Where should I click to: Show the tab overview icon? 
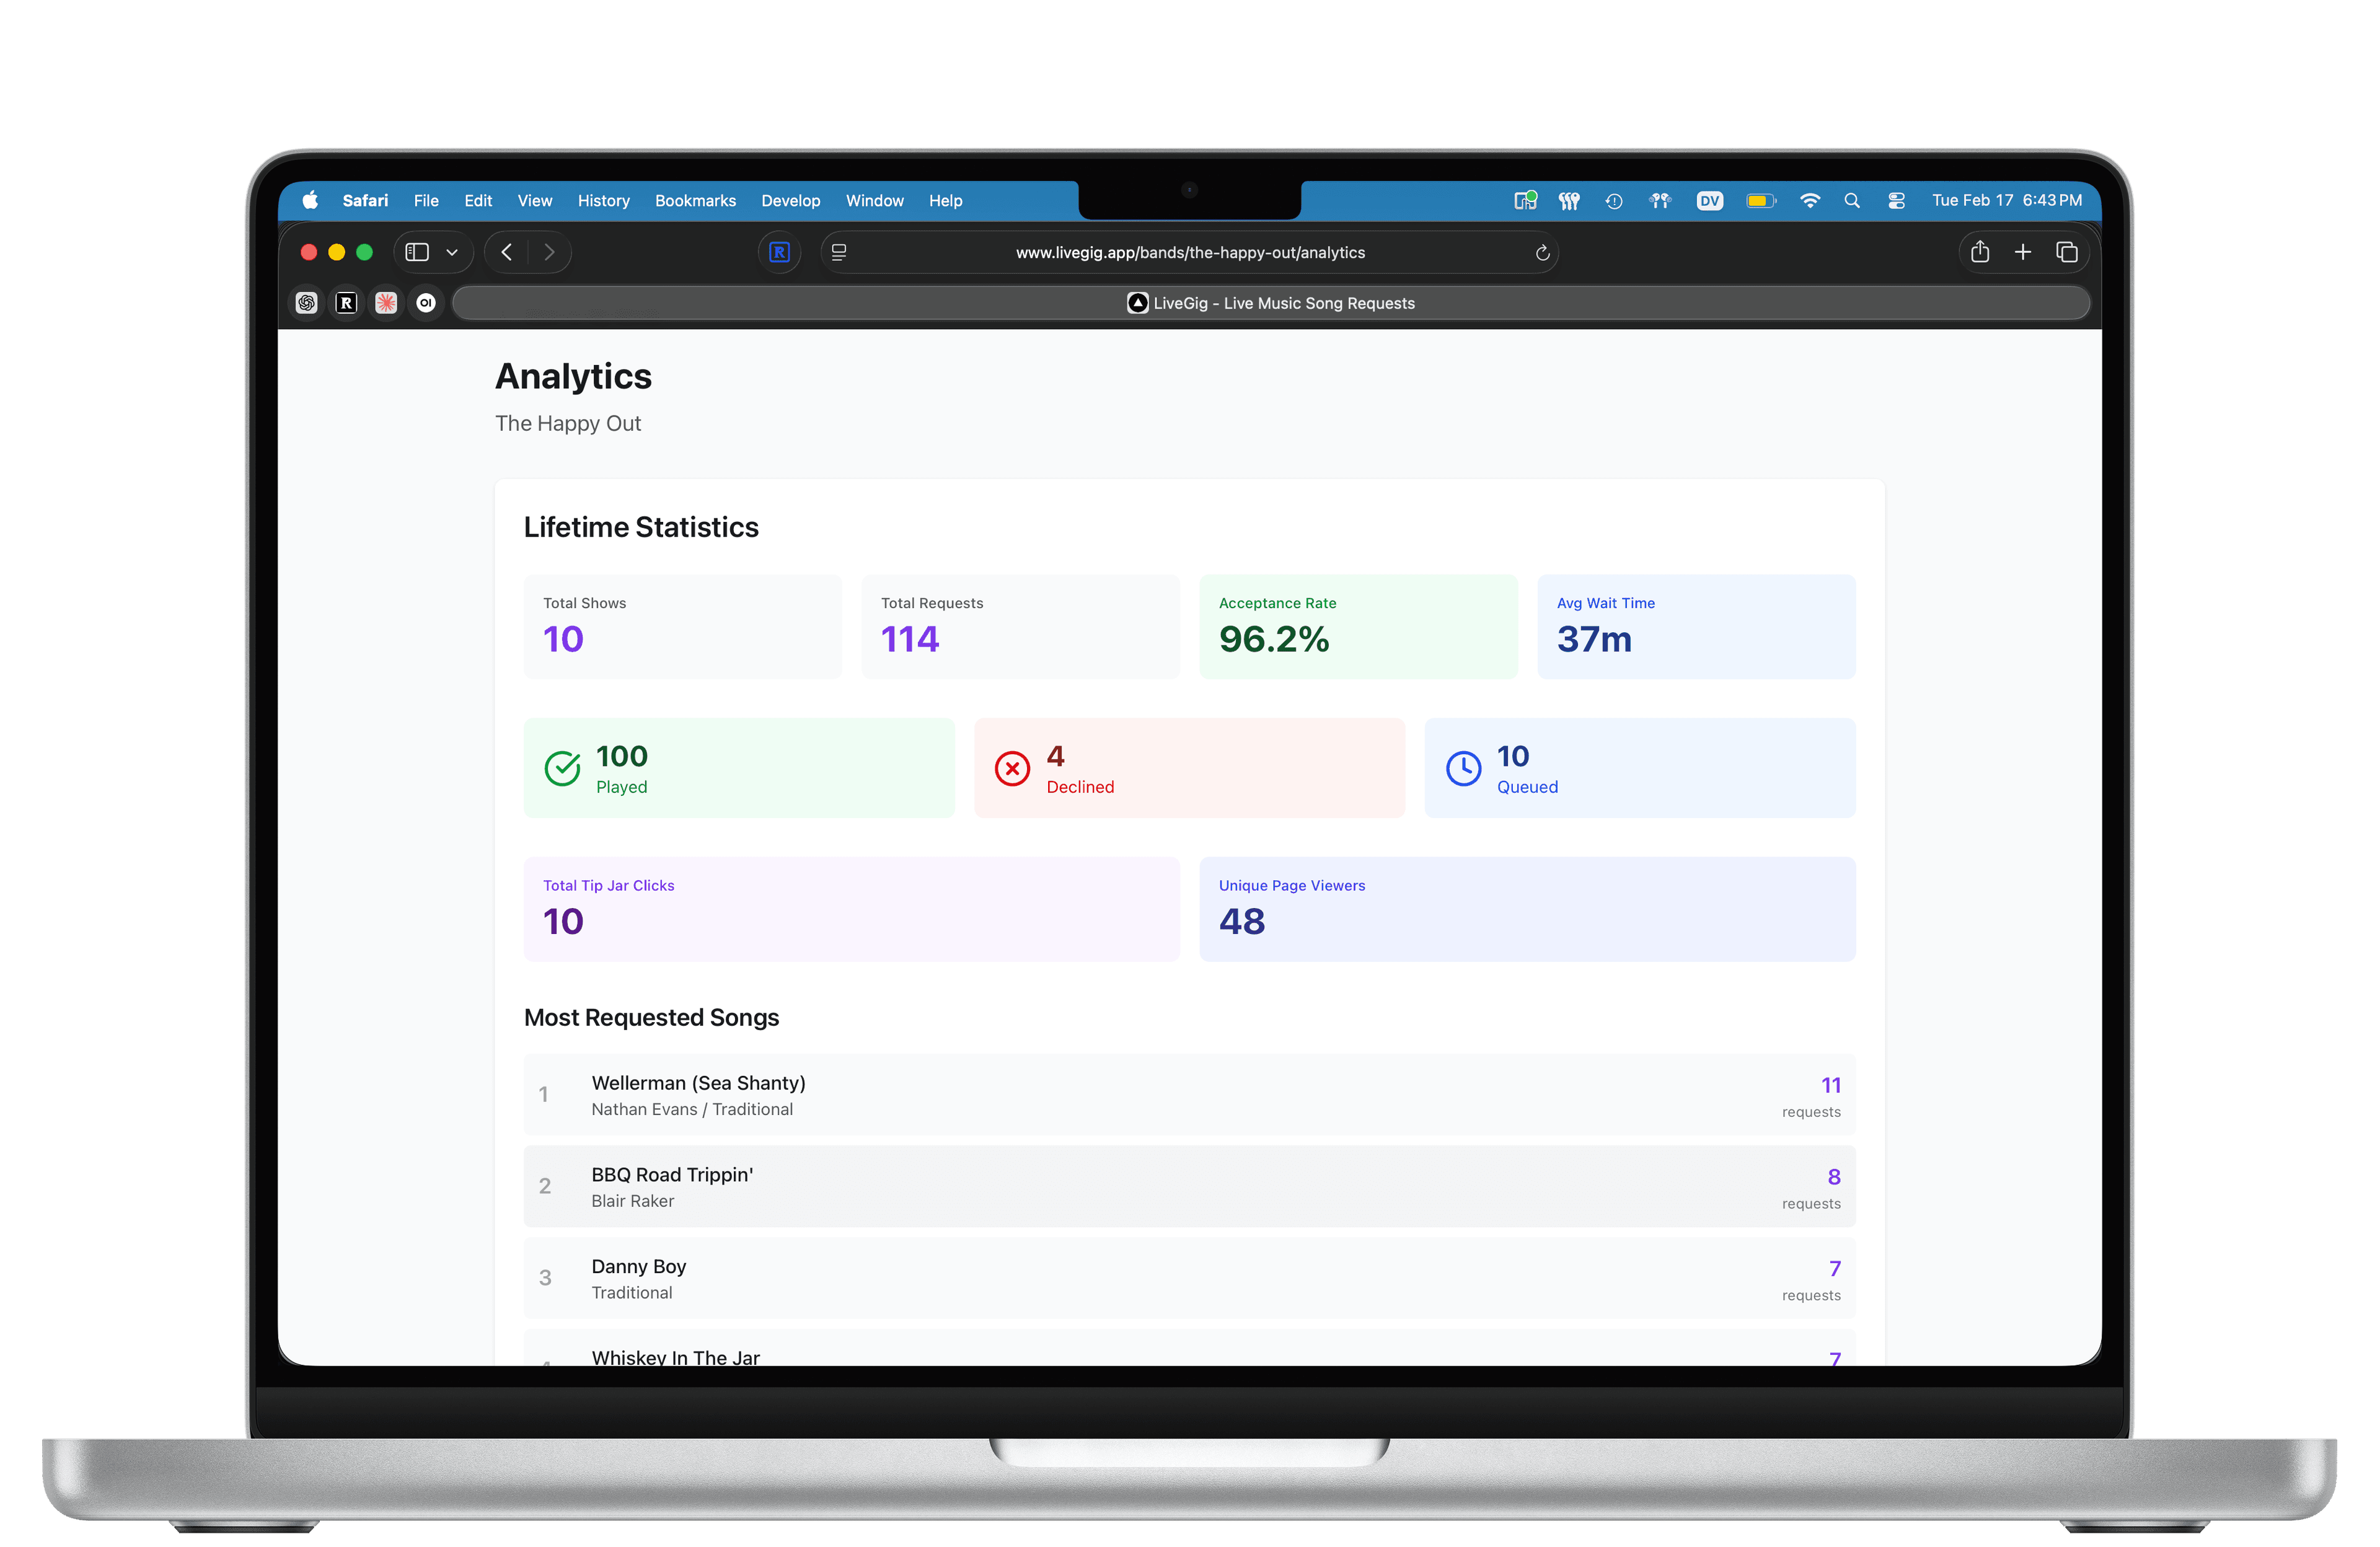click(x=2066, y=252)
